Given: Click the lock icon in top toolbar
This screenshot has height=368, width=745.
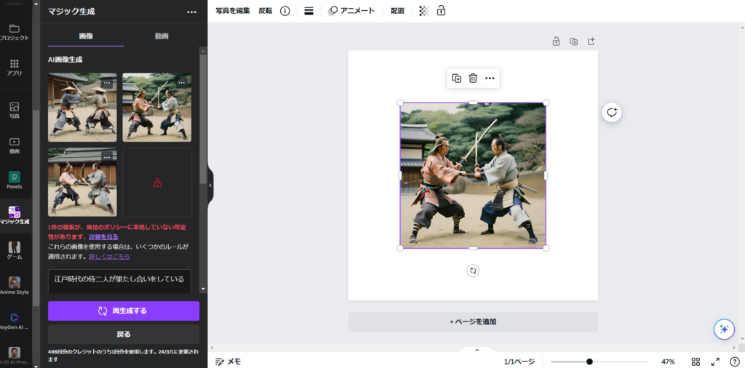Looking at the screenshot, I should [441, 11].
